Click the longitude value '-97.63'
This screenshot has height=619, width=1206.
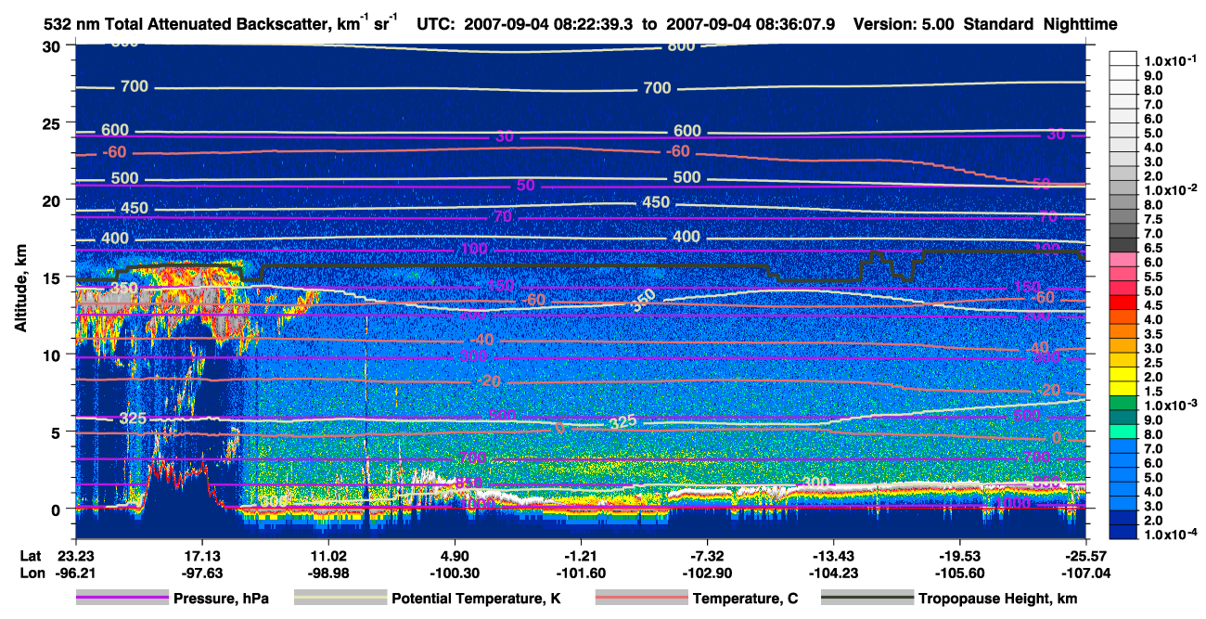[201, 573]
